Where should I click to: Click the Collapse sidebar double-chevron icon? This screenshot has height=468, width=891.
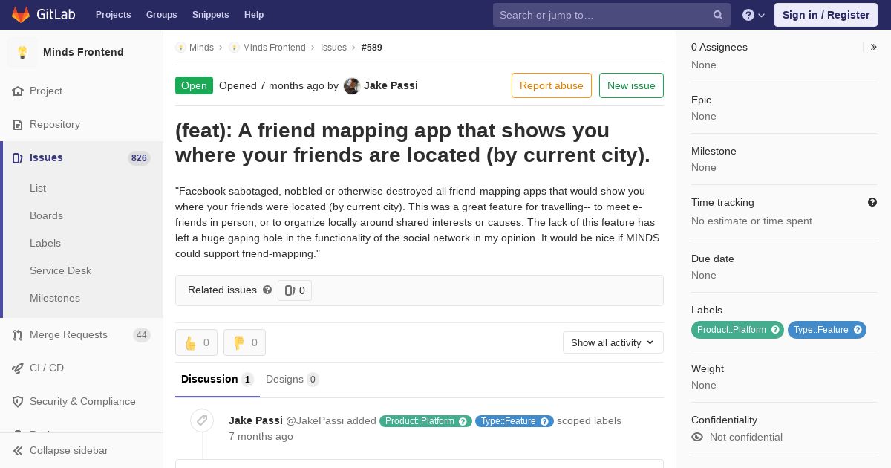(18, 451)
